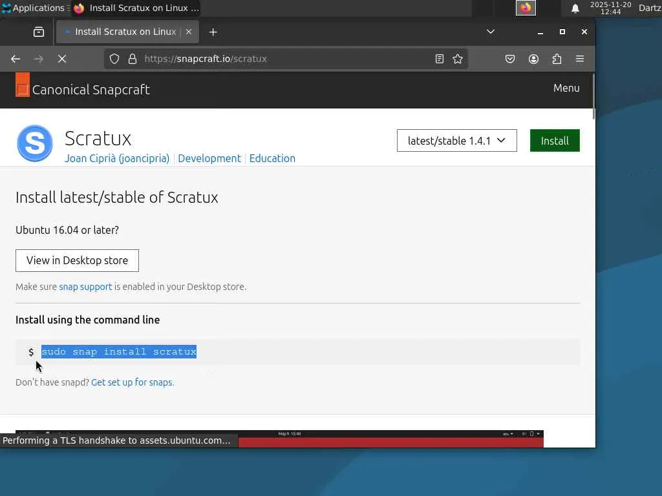Image resolution: width=662 pixels, height=496 pixels.
Task: Click Install latest/stable of Scratux heading
Action: (x=117, y=198)
